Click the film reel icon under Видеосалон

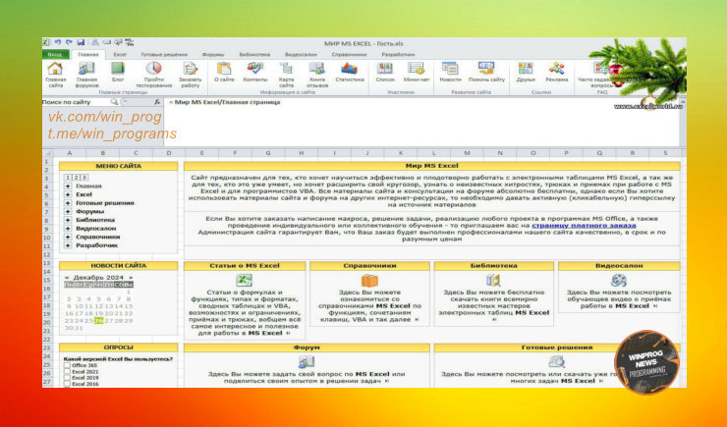coord(619,280)
